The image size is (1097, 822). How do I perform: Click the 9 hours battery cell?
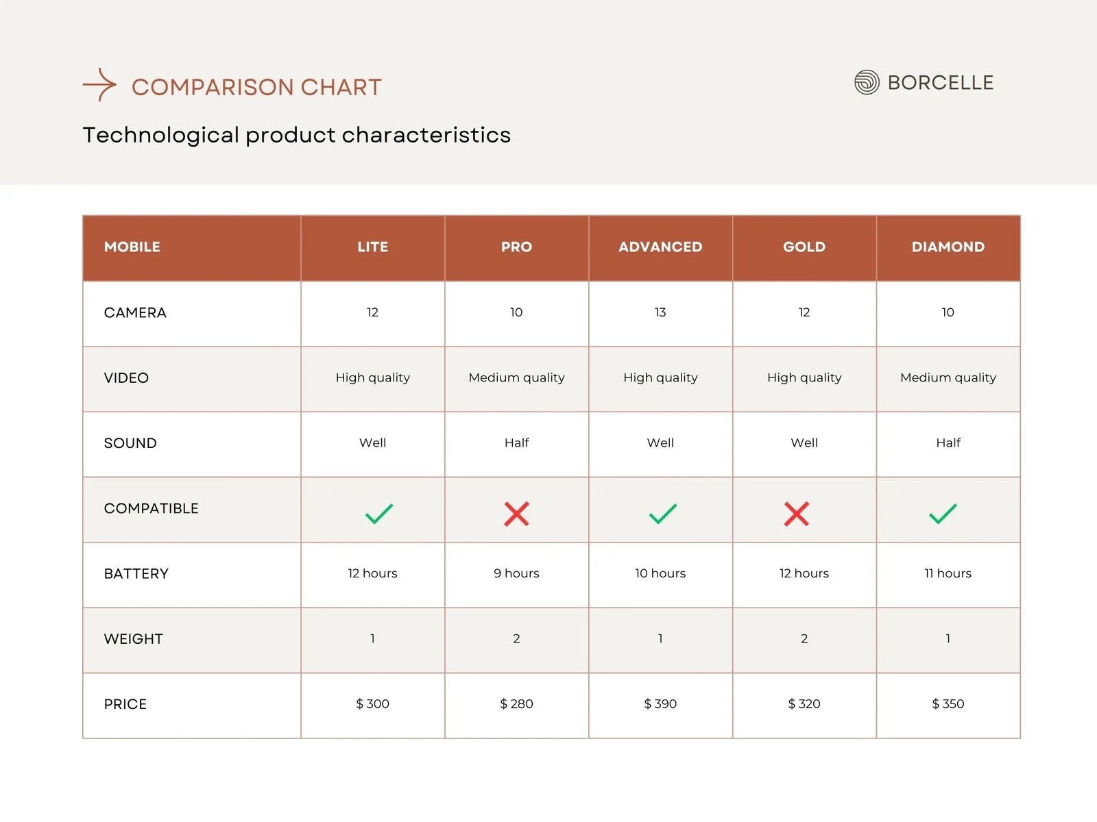pos(516,573)
